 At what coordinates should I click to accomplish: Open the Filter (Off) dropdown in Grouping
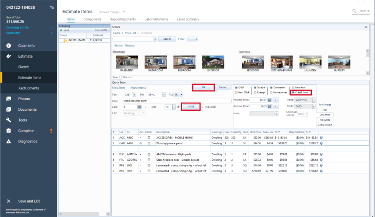tap(102, 30)
